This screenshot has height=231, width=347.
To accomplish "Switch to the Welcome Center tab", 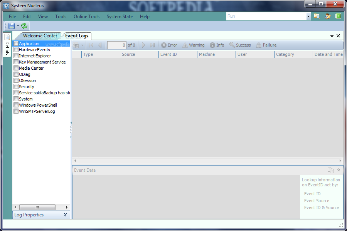I will (40, 36).
